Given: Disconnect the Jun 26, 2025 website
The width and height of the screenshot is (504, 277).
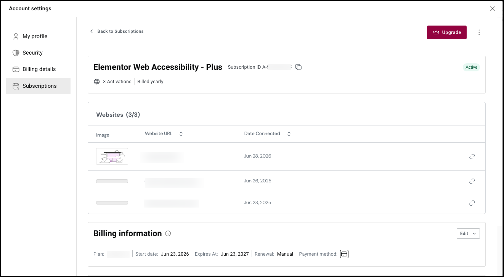Looking at the screenshot, I should click(472, 181).
